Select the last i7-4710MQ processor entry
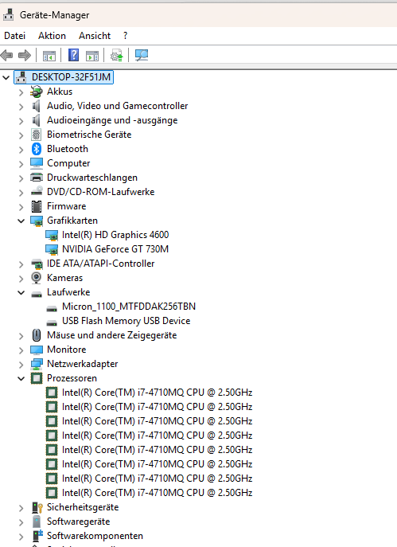 (158, 493)
